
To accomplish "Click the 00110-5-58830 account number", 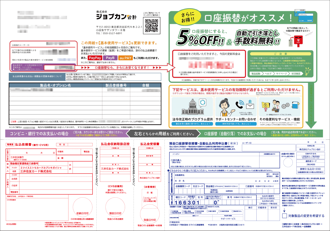I will coord(268,198).
